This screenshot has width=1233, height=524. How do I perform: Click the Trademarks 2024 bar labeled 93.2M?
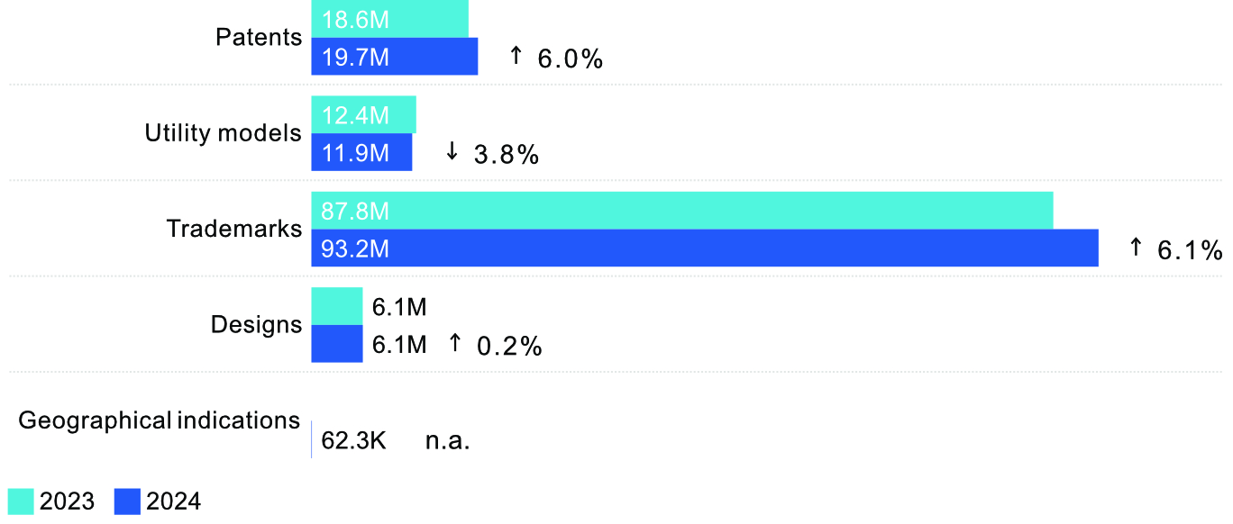(x=704, y=248)
